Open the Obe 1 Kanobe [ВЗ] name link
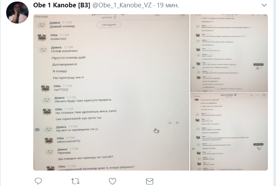 [x=61, y=5]
